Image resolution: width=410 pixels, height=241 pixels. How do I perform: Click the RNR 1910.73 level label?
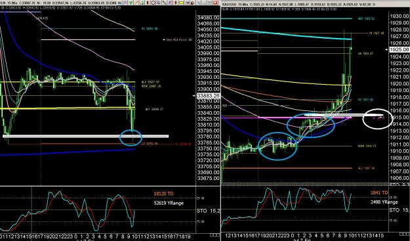pyautogui.click(x=367, y=146)
